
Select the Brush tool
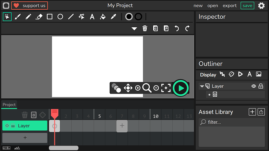(18, 17)
